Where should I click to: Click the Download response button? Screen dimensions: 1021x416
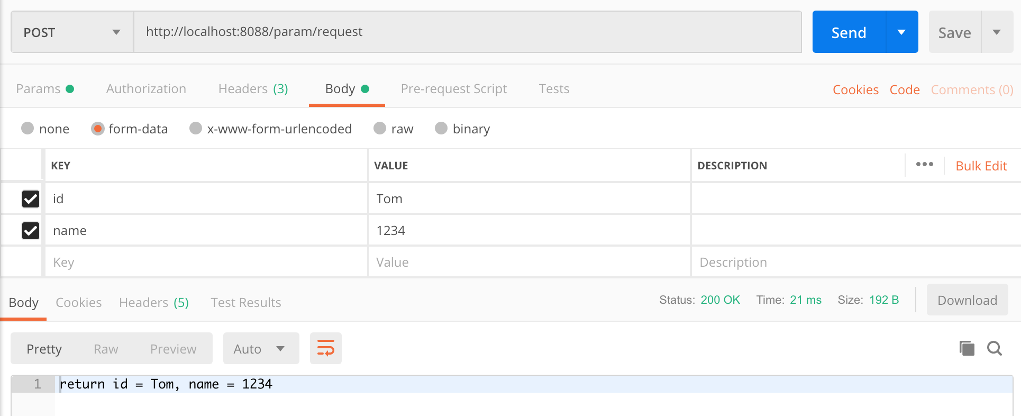967,300
